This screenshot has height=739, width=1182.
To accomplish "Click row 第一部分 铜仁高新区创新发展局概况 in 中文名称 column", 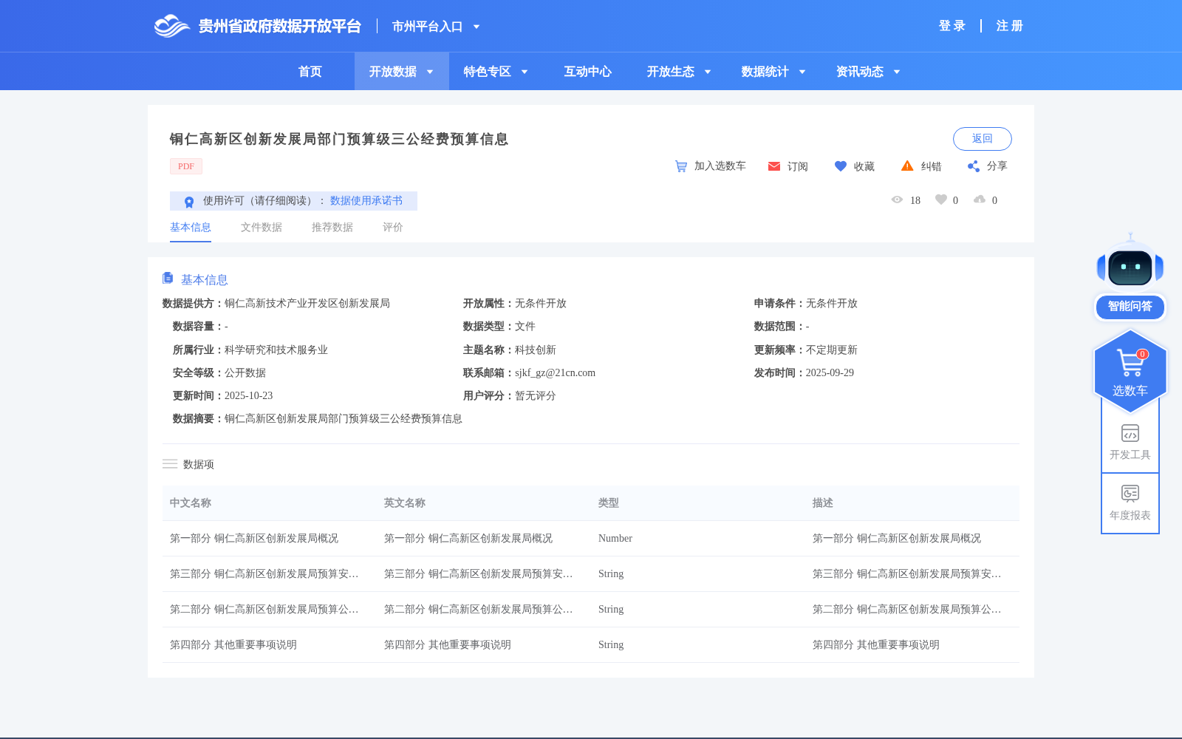I will click(254, 539).
